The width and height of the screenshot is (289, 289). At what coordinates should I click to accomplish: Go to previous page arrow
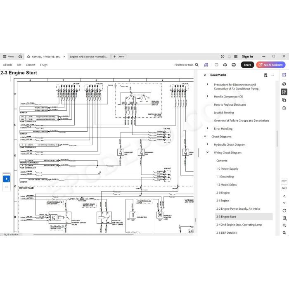coord(284,196)
